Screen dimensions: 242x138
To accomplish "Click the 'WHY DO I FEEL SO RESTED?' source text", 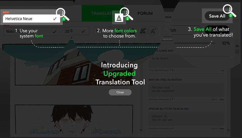I will pyautogui.click(x=165, y=80).
